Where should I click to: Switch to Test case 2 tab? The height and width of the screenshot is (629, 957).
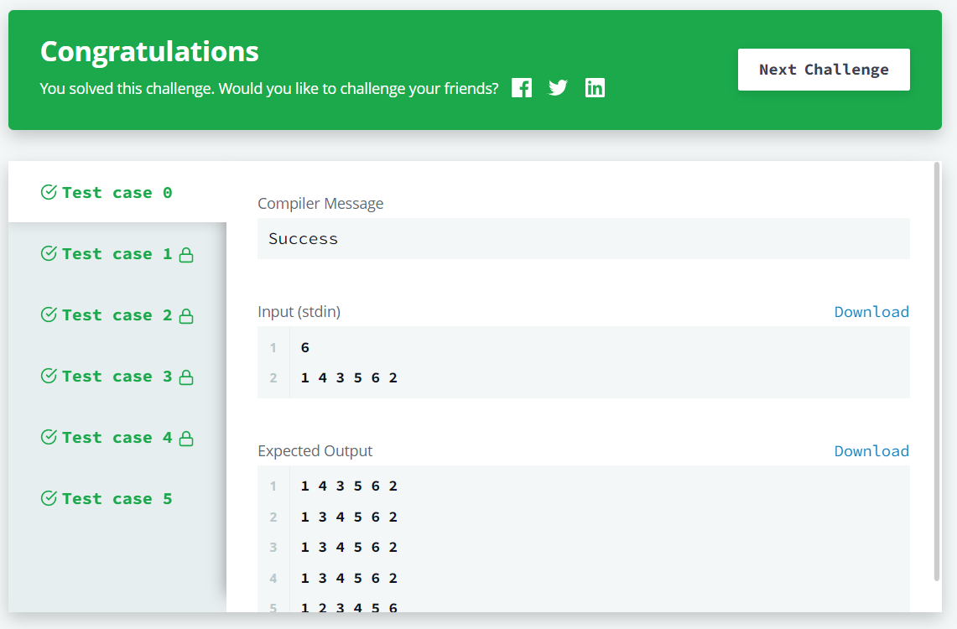coord(117,314)
